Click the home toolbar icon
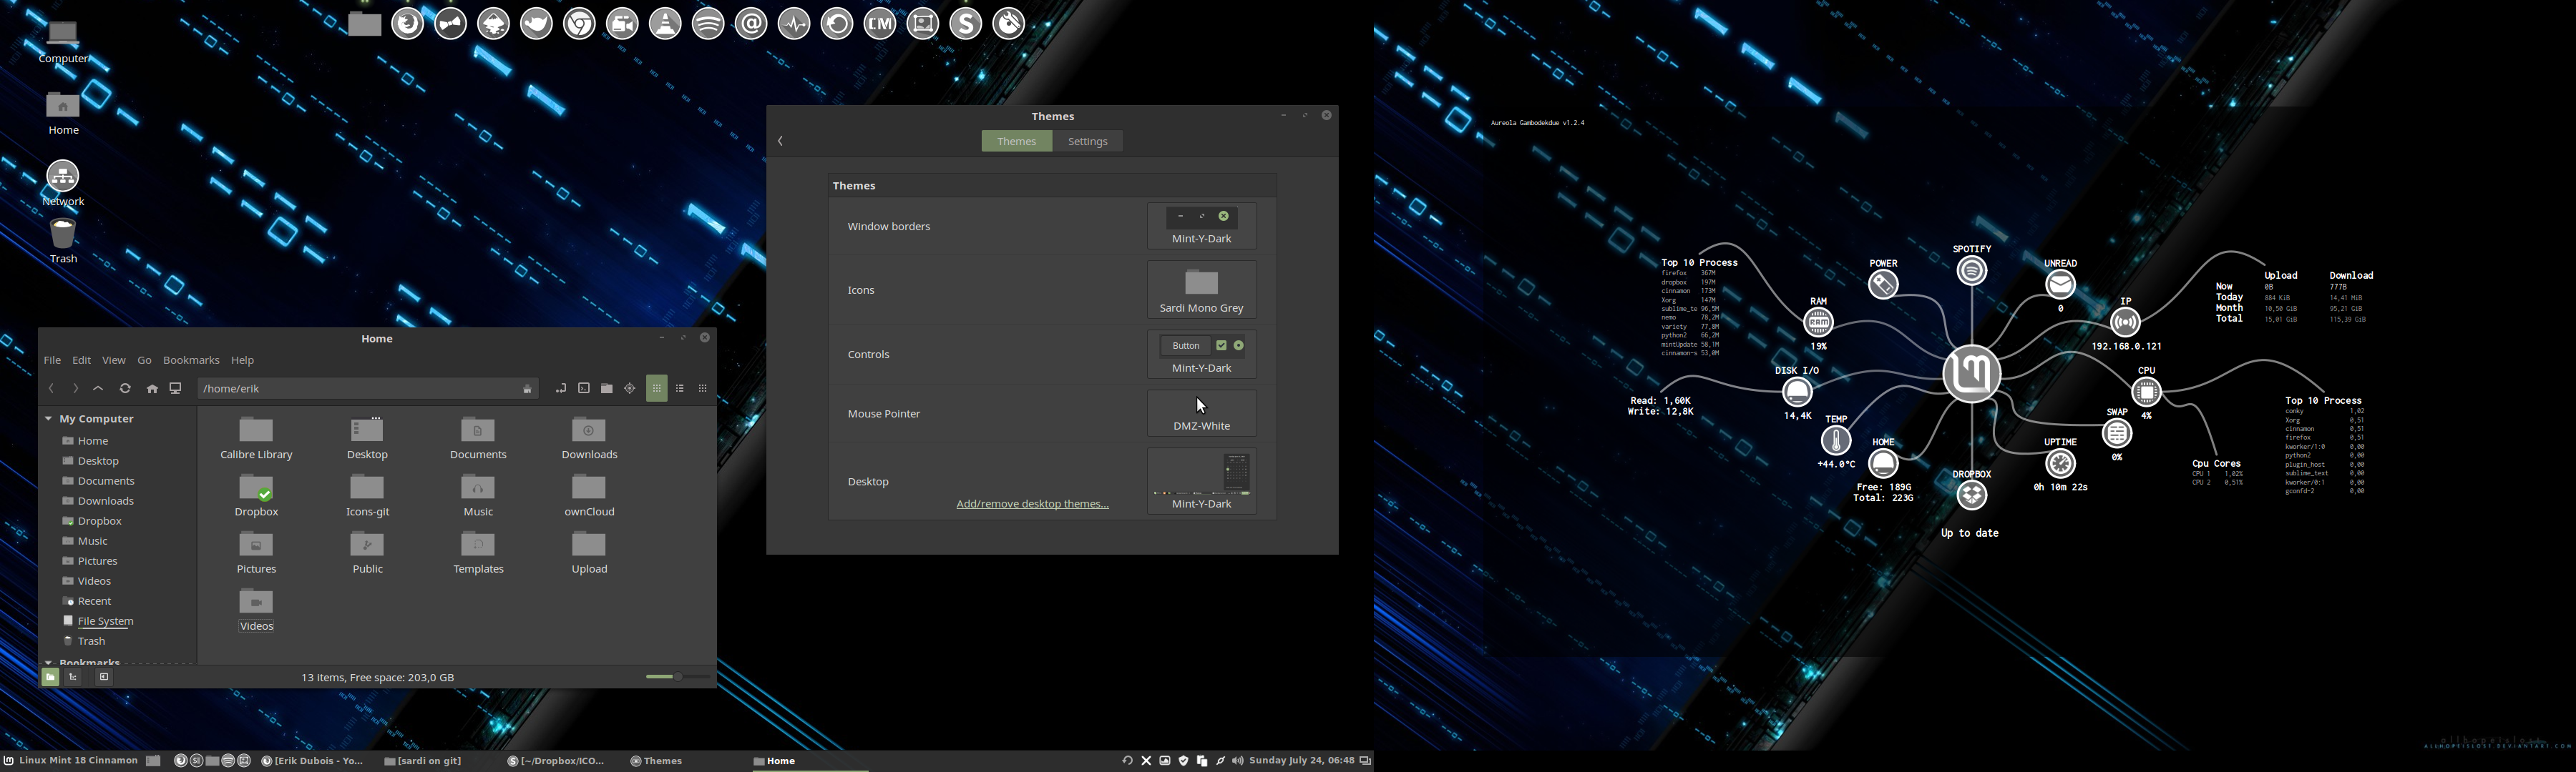Screen dimensions: 2576x772 [152, 388]
